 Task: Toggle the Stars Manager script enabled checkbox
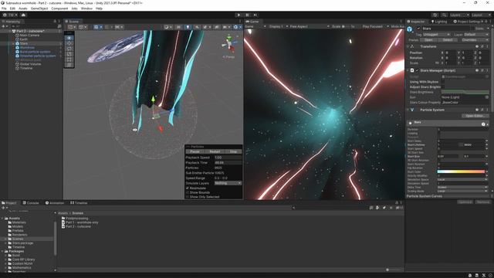point(417,70)
